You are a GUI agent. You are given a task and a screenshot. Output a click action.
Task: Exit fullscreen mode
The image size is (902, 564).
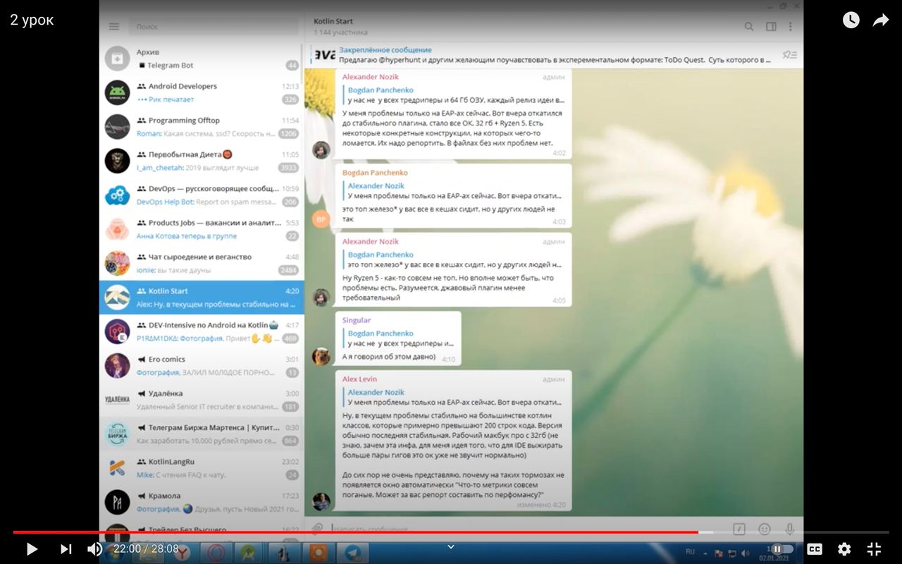pyautogui.click(x=874, y=548)
